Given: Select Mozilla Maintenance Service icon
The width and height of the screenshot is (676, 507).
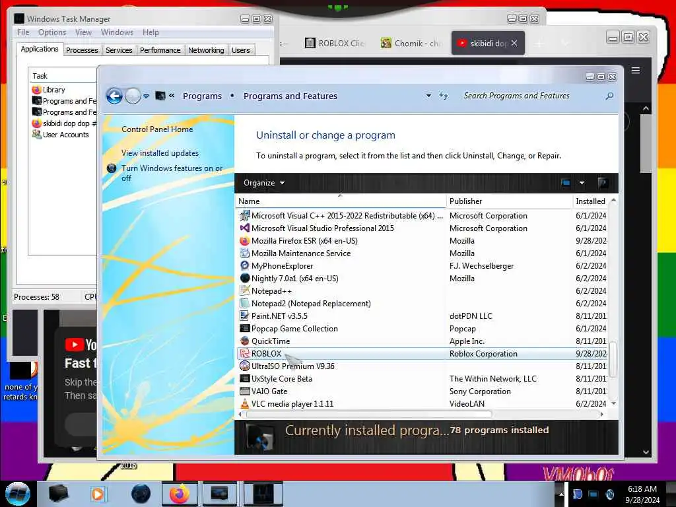Looking at the screenshot, I should [244, 253].
